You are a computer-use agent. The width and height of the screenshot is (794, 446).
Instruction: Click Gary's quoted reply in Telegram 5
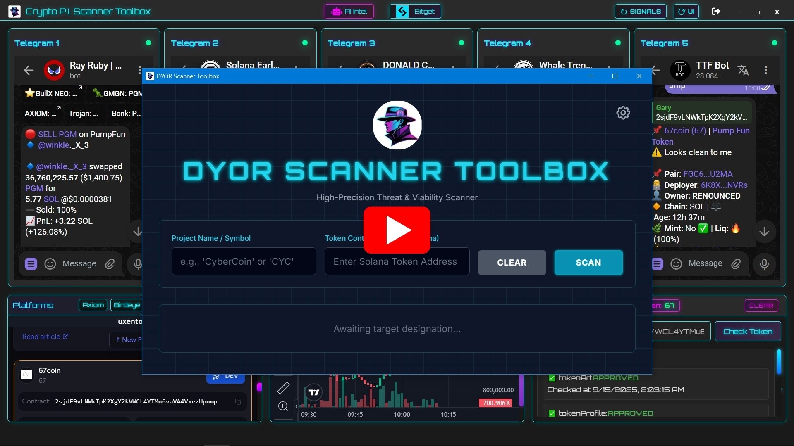tap(702, 112)
